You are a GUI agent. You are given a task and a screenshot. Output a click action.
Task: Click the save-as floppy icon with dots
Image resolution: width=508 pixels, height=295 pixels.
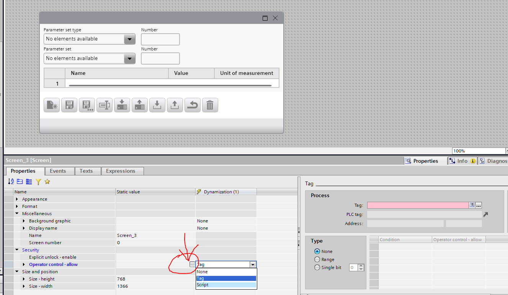pyautogui.click(x=87, y=105)
